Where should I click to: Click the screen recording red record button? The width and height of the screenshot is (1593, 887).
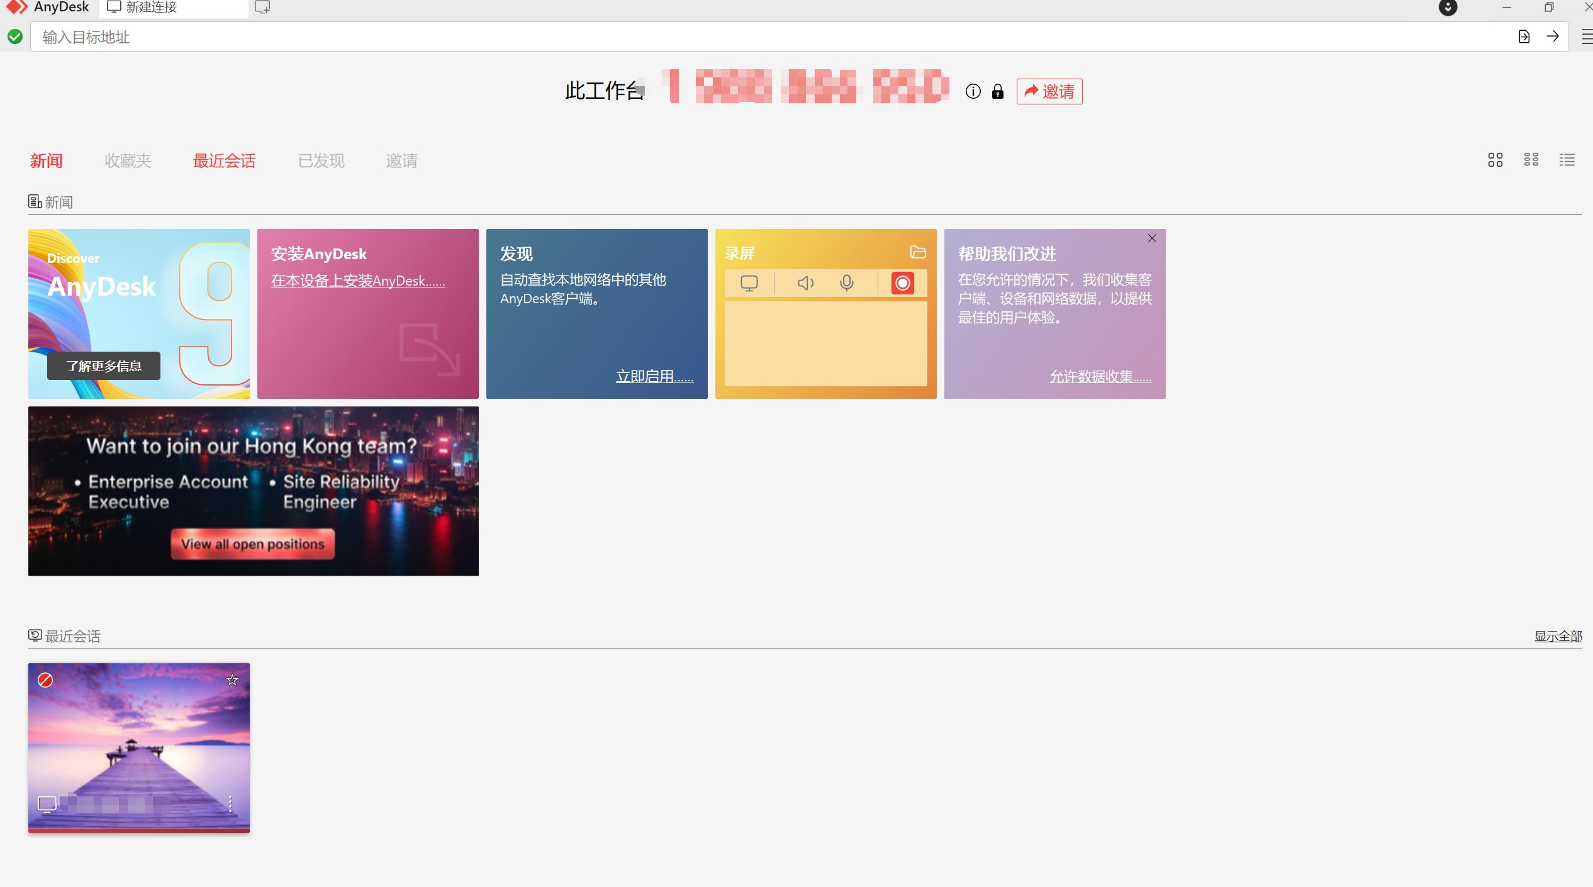pos(902,283)
